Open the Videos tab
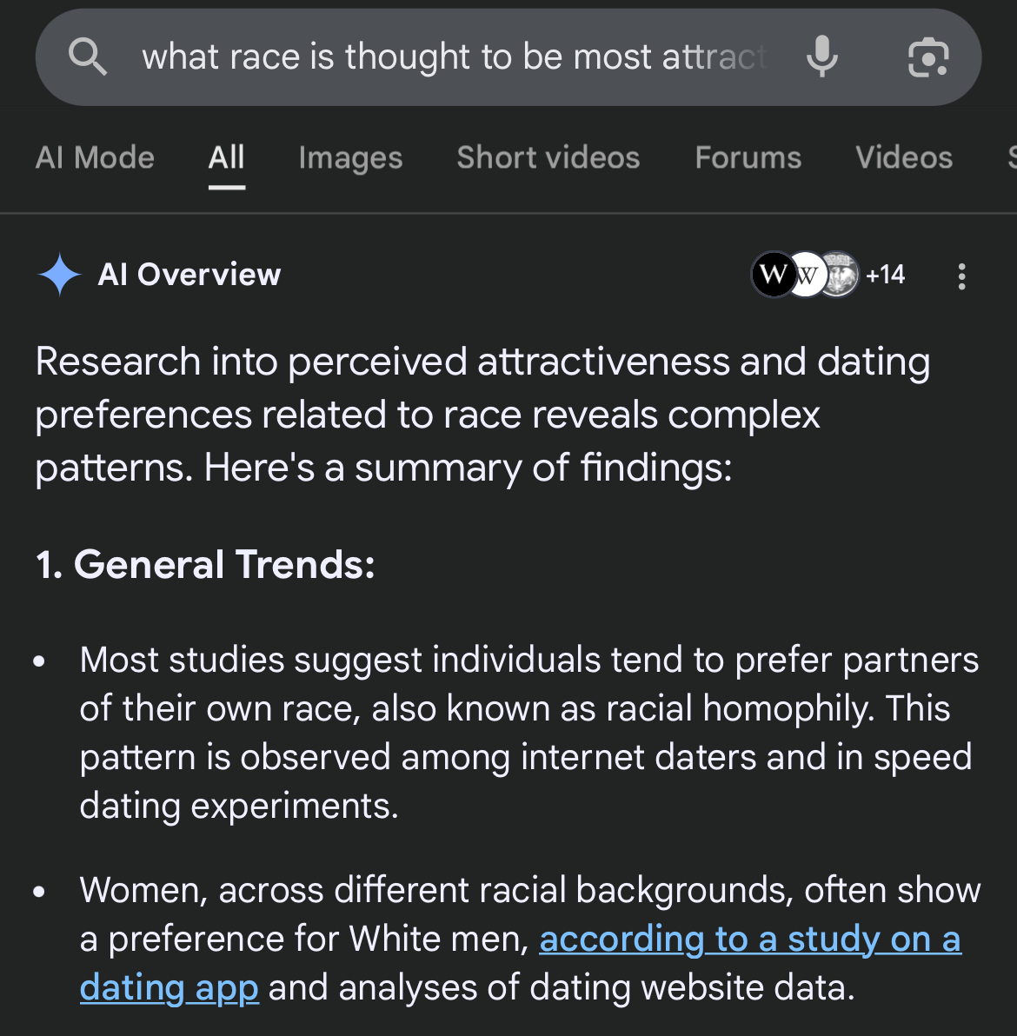Screen dimensions: 1017x1036 pos(904,158)
